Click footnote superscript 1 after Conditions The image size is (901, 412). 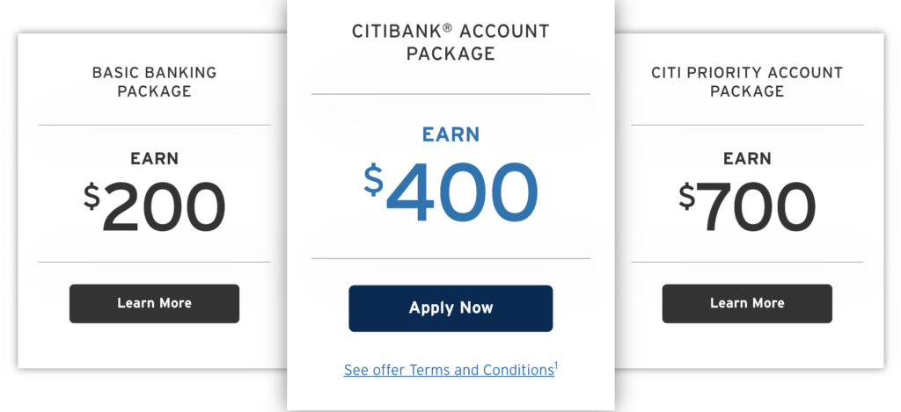[x=556, y=365]
